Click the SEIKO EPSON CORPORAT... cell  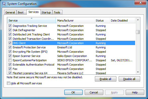point(74,60)
